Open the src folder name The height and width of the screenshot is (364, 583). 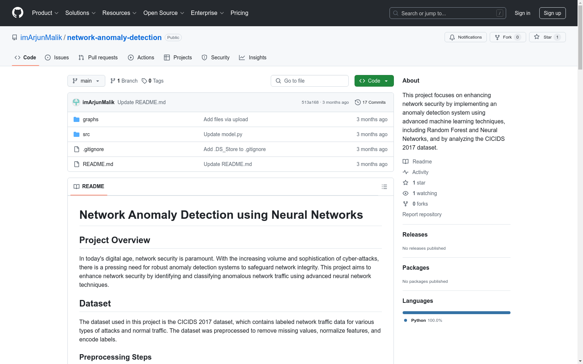[x=86, y=134]
